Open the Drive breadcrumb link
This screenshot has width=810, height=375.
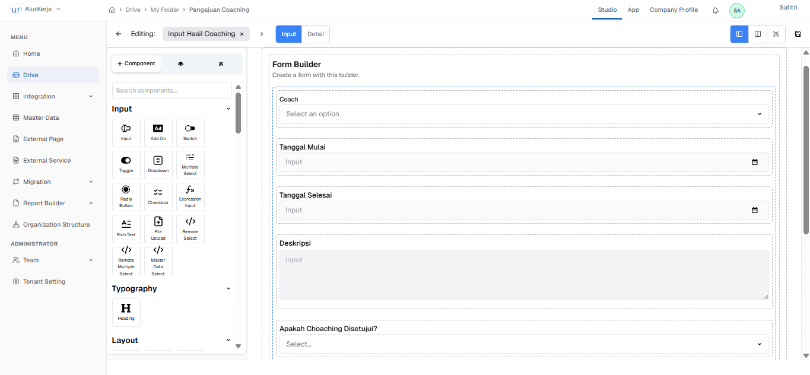pos(133,9)
